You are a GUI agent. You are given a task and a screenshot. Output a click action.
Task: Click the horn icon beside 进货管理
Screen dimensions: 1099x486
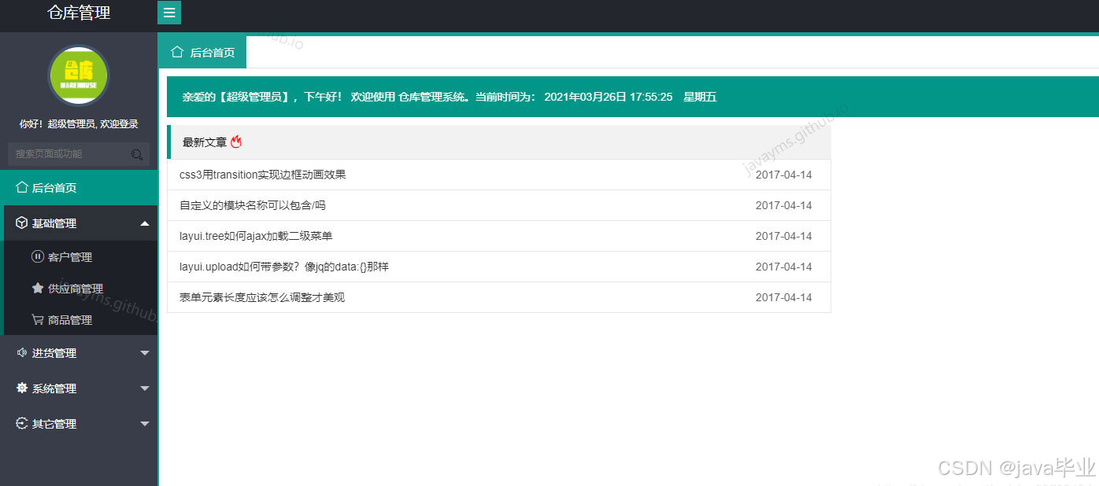(x=21, y=352)
